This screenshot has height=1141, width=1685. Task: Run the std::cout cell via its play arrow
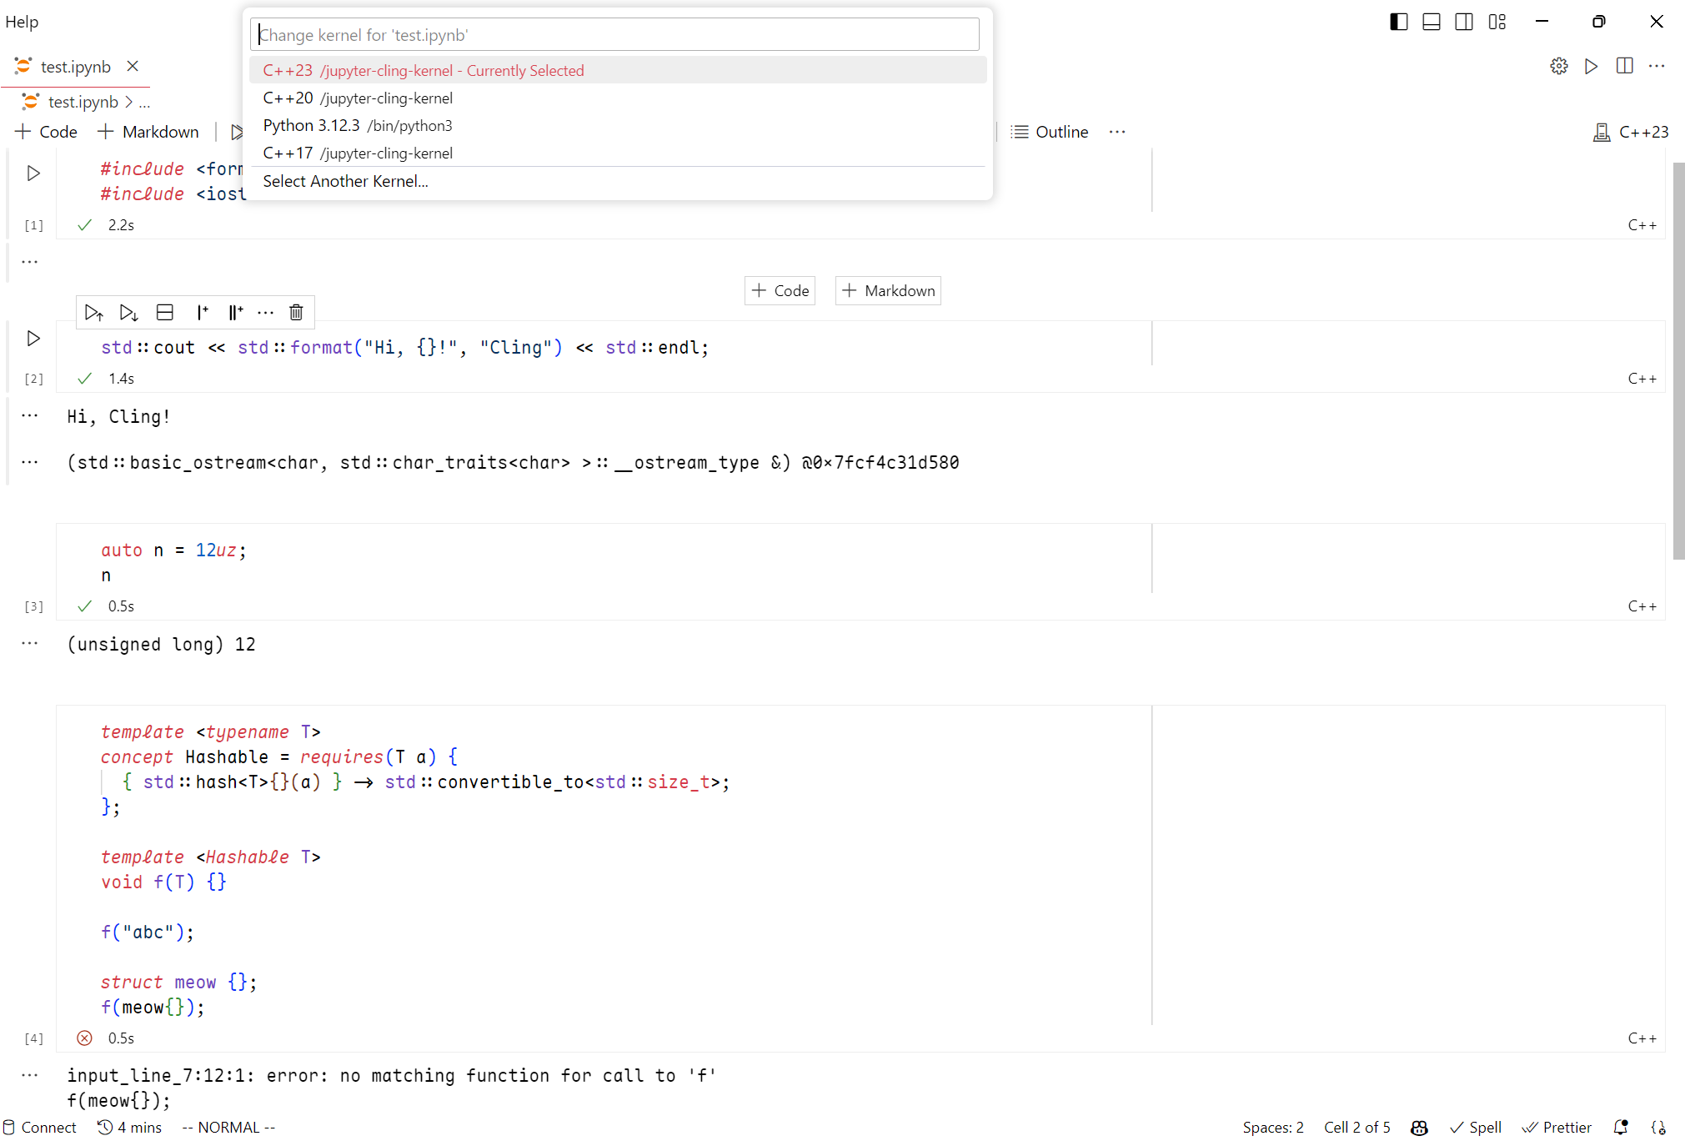[x=33, y=339]
